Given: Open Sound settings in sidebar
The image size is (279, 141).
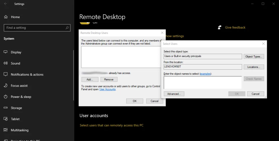Looking at the screenshot, I should pyautogui.click(x=15, y=63).
